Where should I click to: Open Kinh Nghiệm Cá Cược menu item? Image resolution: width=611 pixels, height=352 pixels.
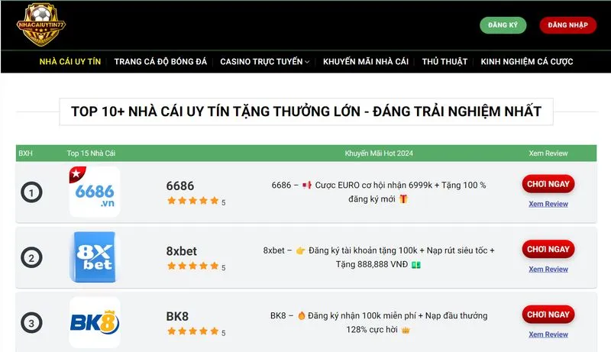coord(527,62)
